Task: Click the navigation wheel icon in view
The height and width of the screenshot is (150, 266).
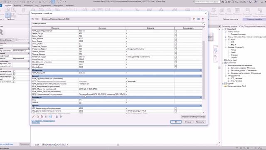Action: (x=215, y=50)
